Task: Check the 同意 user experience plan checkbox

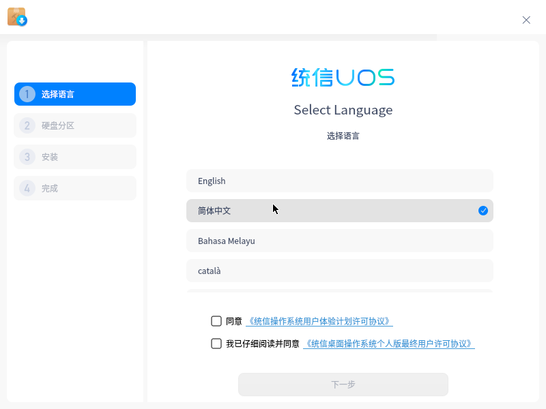Action: (216, 321)
